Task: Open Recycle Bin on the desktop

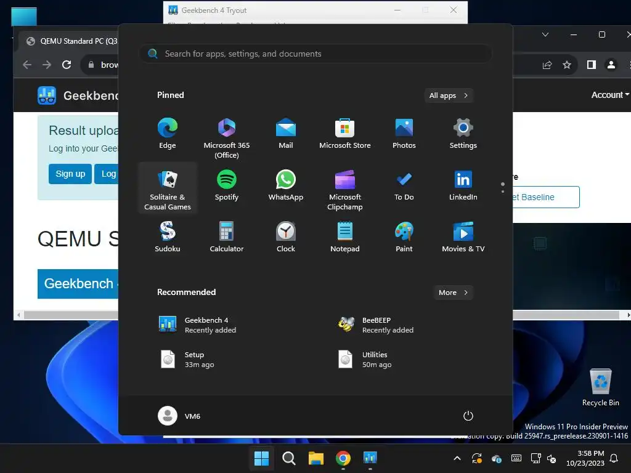Action: point(600,388)
